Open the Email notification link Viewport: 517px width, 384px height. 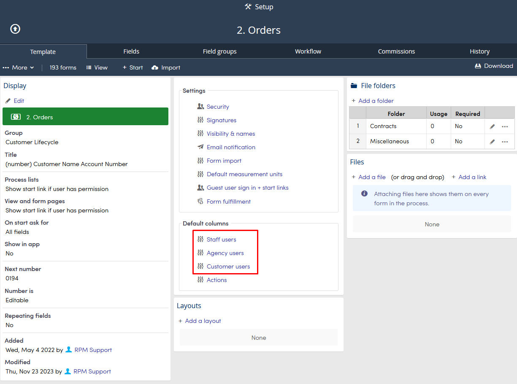click(x=231, y=147)
